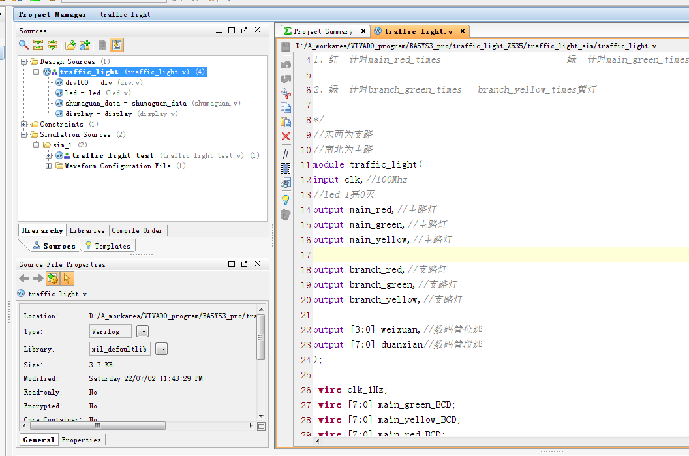Click the browse button next to Type Verilog
The width and height of the screenshot is (689, 456).
[x=143, y=331]
